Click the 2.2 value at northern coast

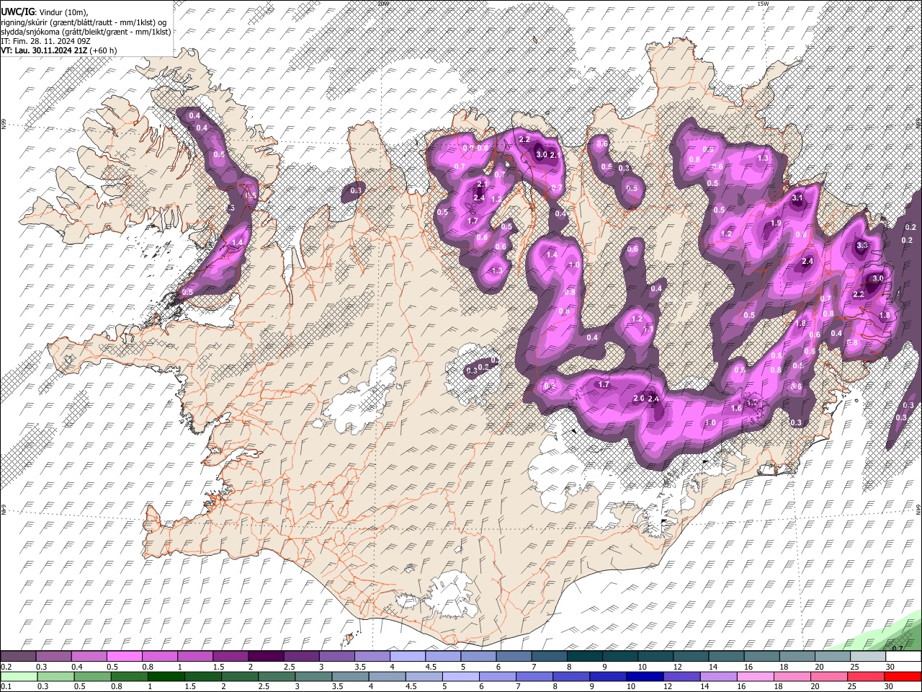tap(524, 139)
